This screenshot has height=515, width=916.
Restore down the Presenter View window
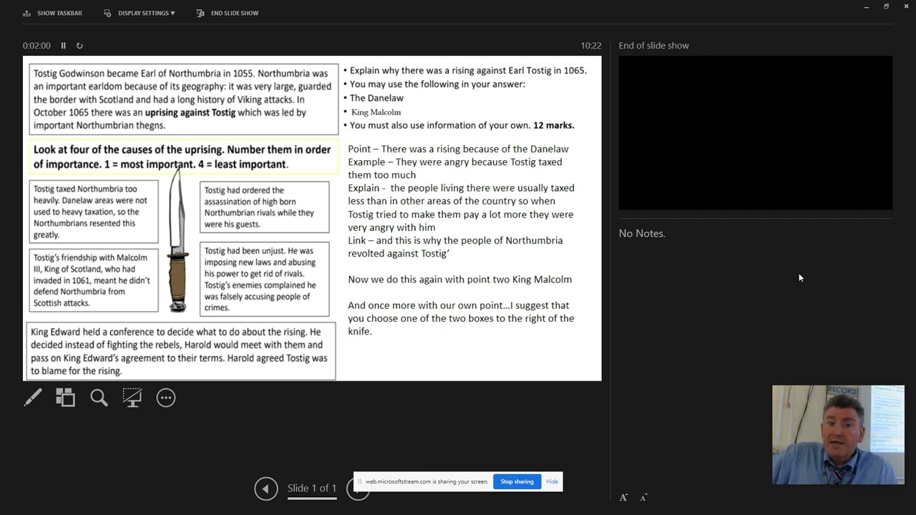coord(886,6)
